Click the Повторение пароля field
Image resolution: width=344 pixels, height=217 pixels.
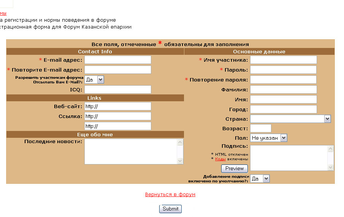click(284, 80)
